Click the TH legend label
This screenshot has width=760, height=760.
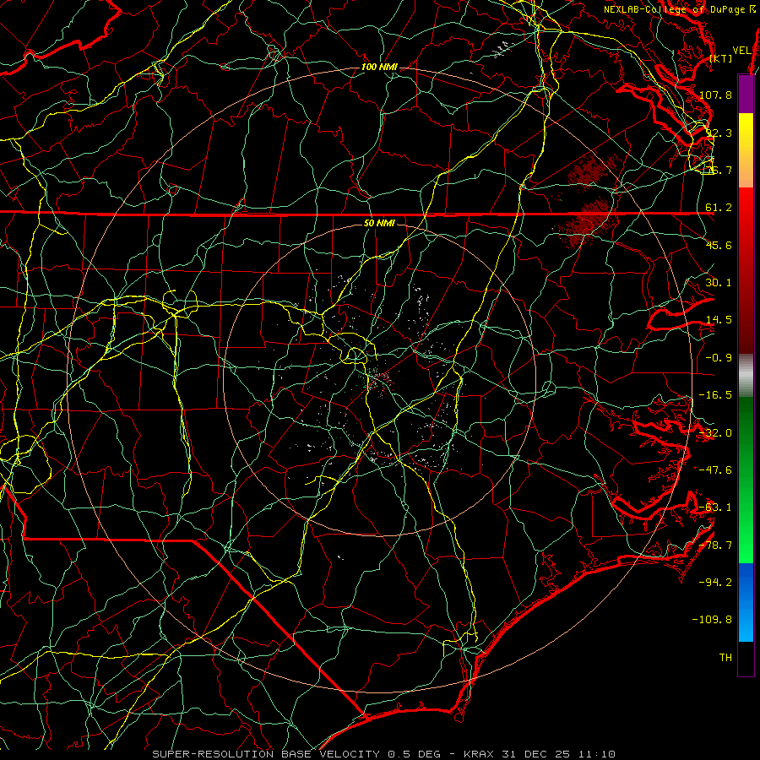(725, 658)
